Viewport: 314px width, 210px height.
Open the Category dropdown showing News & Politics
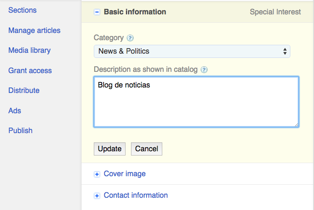coord(192,51)
